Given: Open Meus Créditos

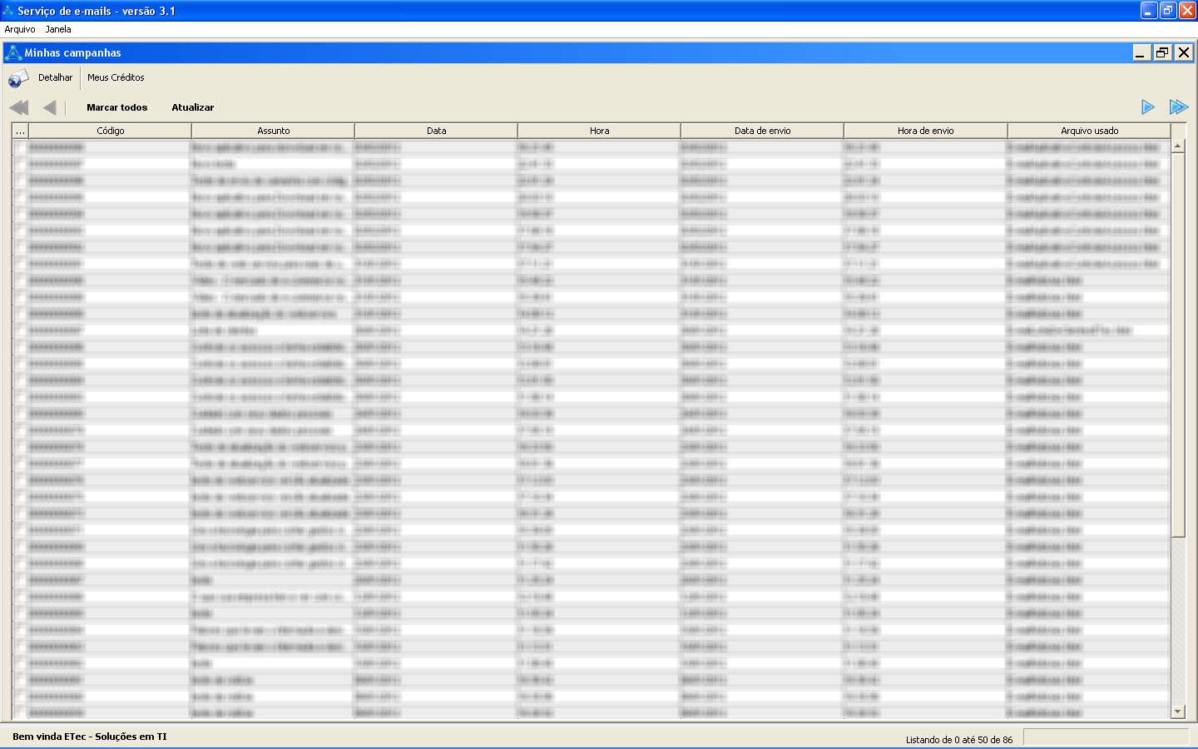Looking at the screenshot, I should coord(116,77).
